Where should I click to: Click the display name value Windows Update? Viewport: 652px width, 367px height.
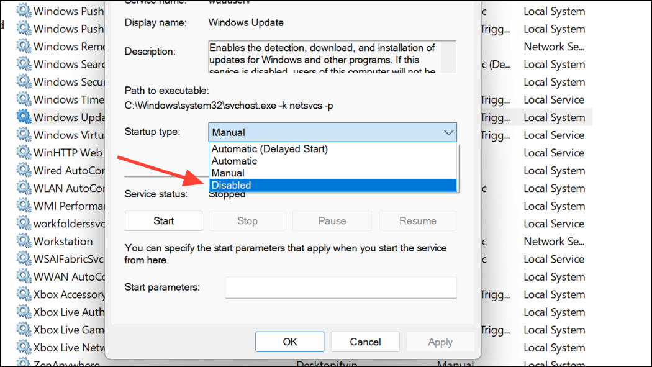[x=246, y=22]
